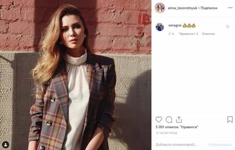Visit the anna_zavorotnyuk username link
This screenshot has height=150, width=235.
point(182,8)
